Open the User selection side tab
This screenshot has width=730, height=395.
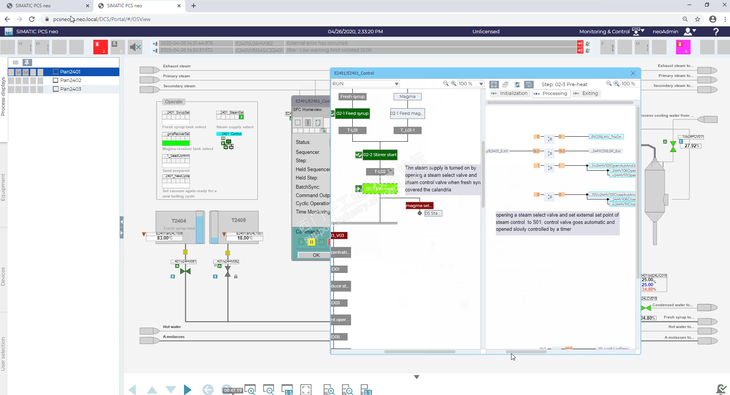click(3, 354)
